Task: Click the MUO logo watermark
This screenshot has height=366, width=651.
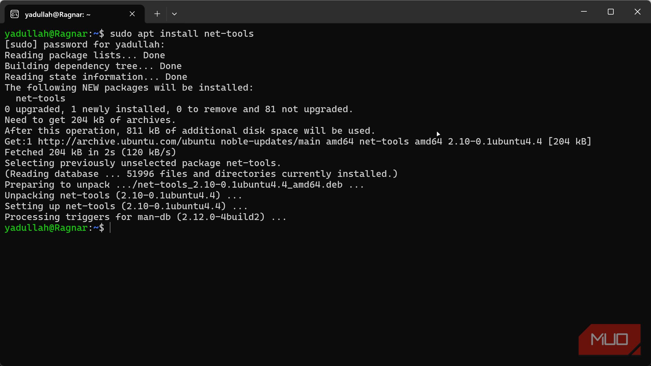Action: pos(610,339)
